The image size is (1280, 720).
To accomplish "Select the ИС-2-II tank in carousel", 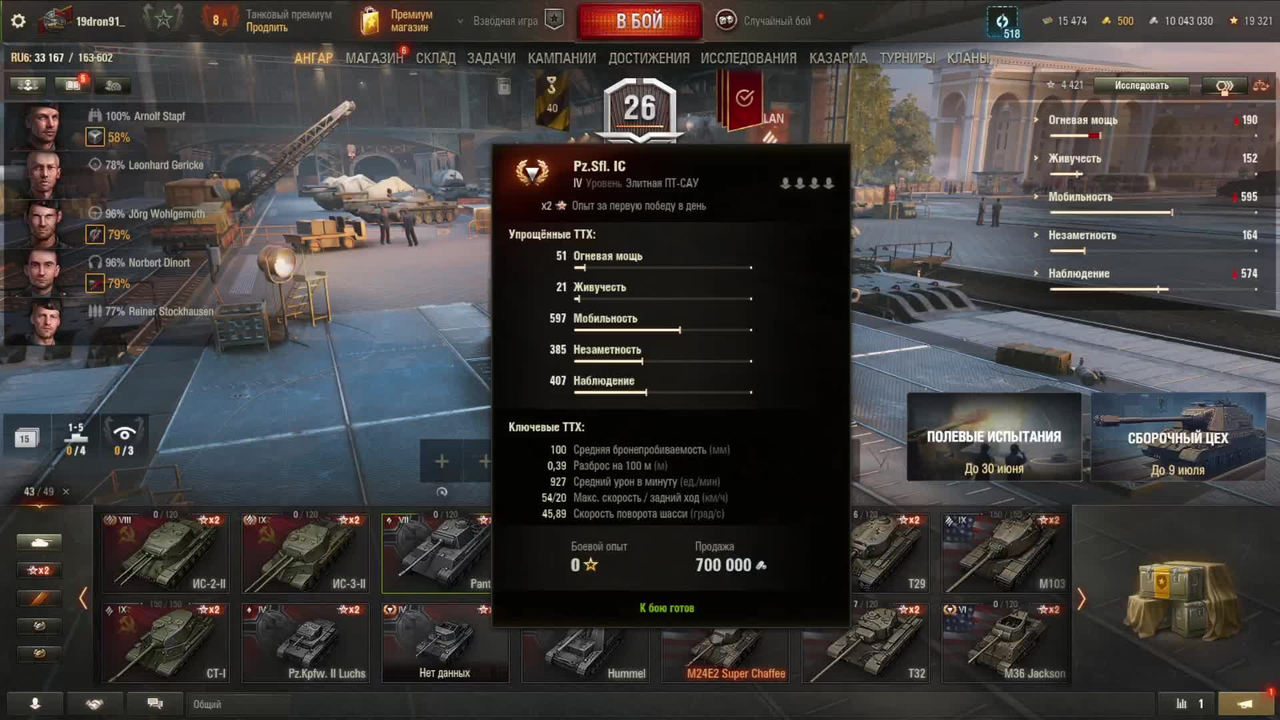I will (x=165, y=553).
